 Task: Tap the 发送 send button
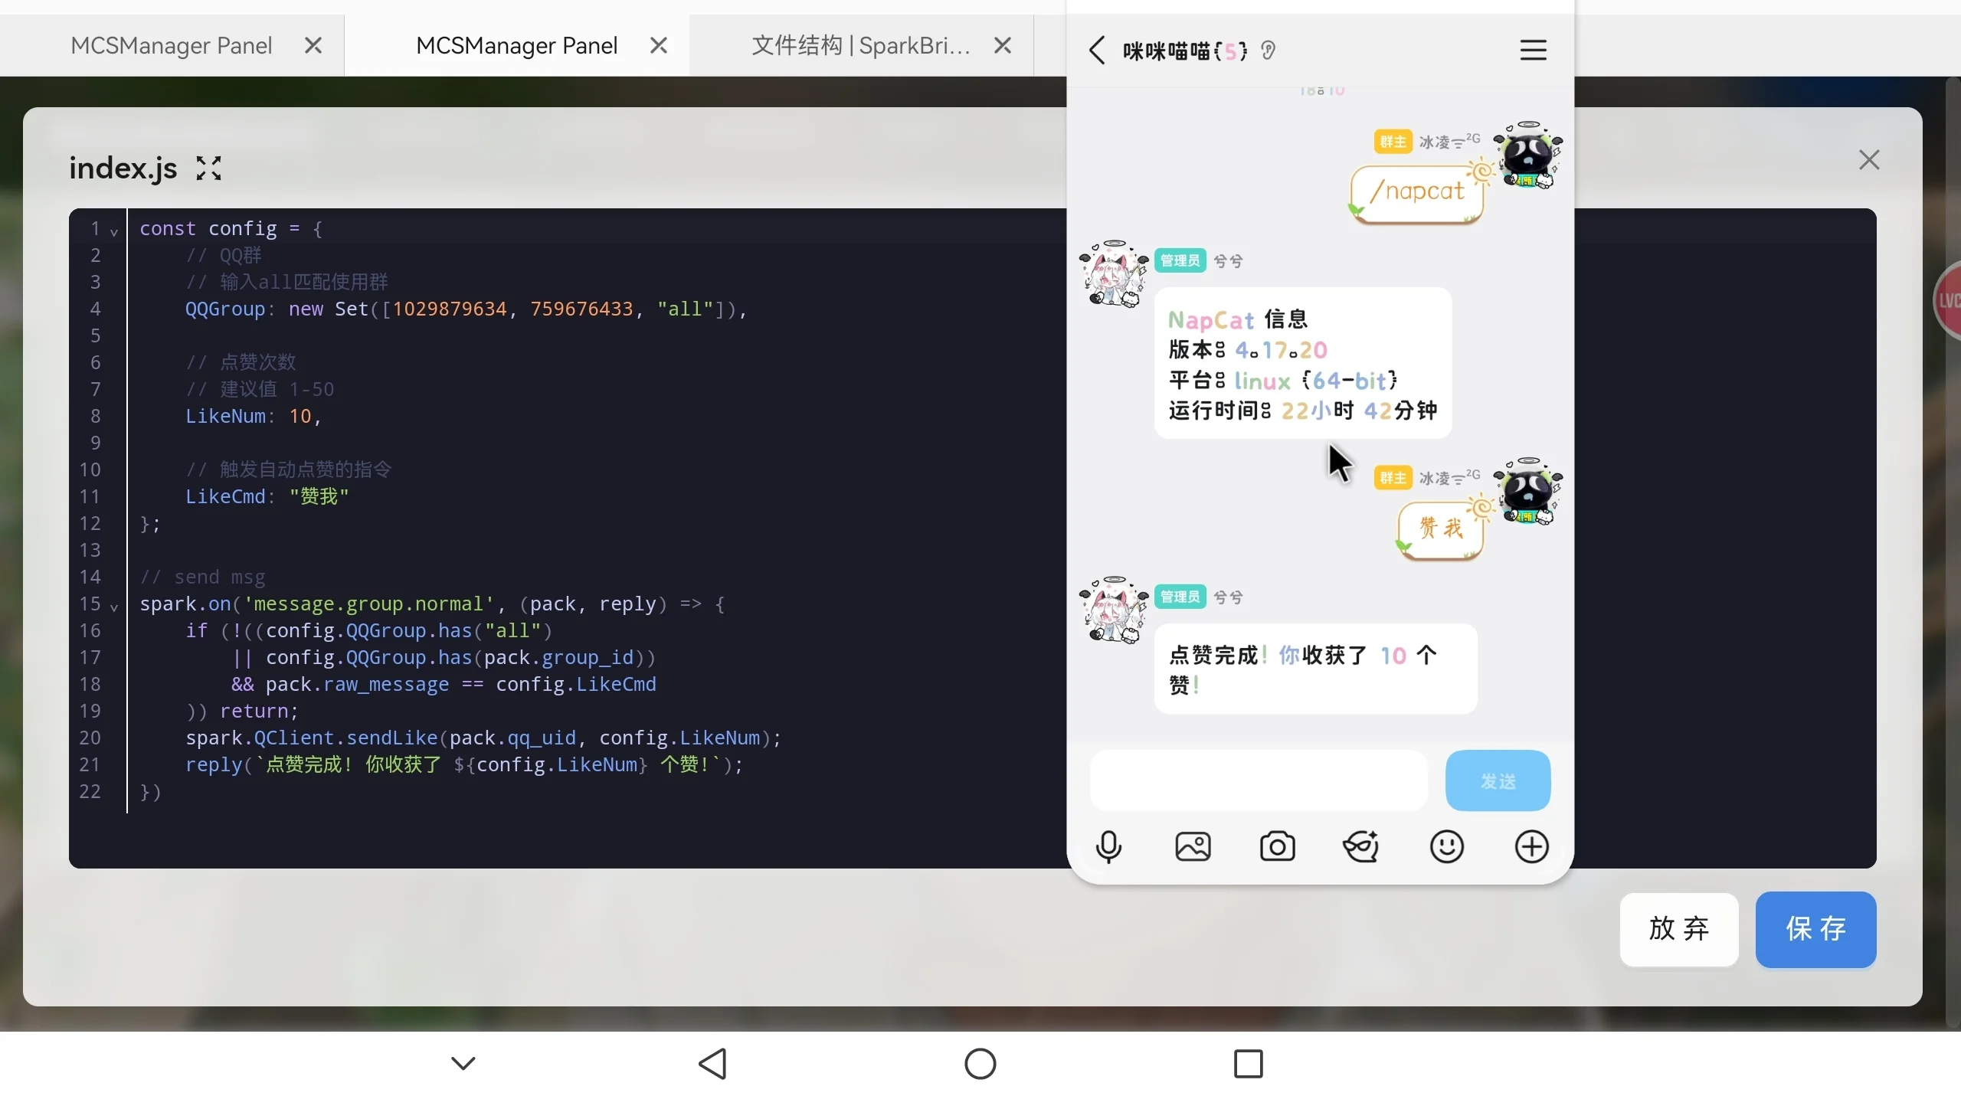click(x=1498, y=780)
